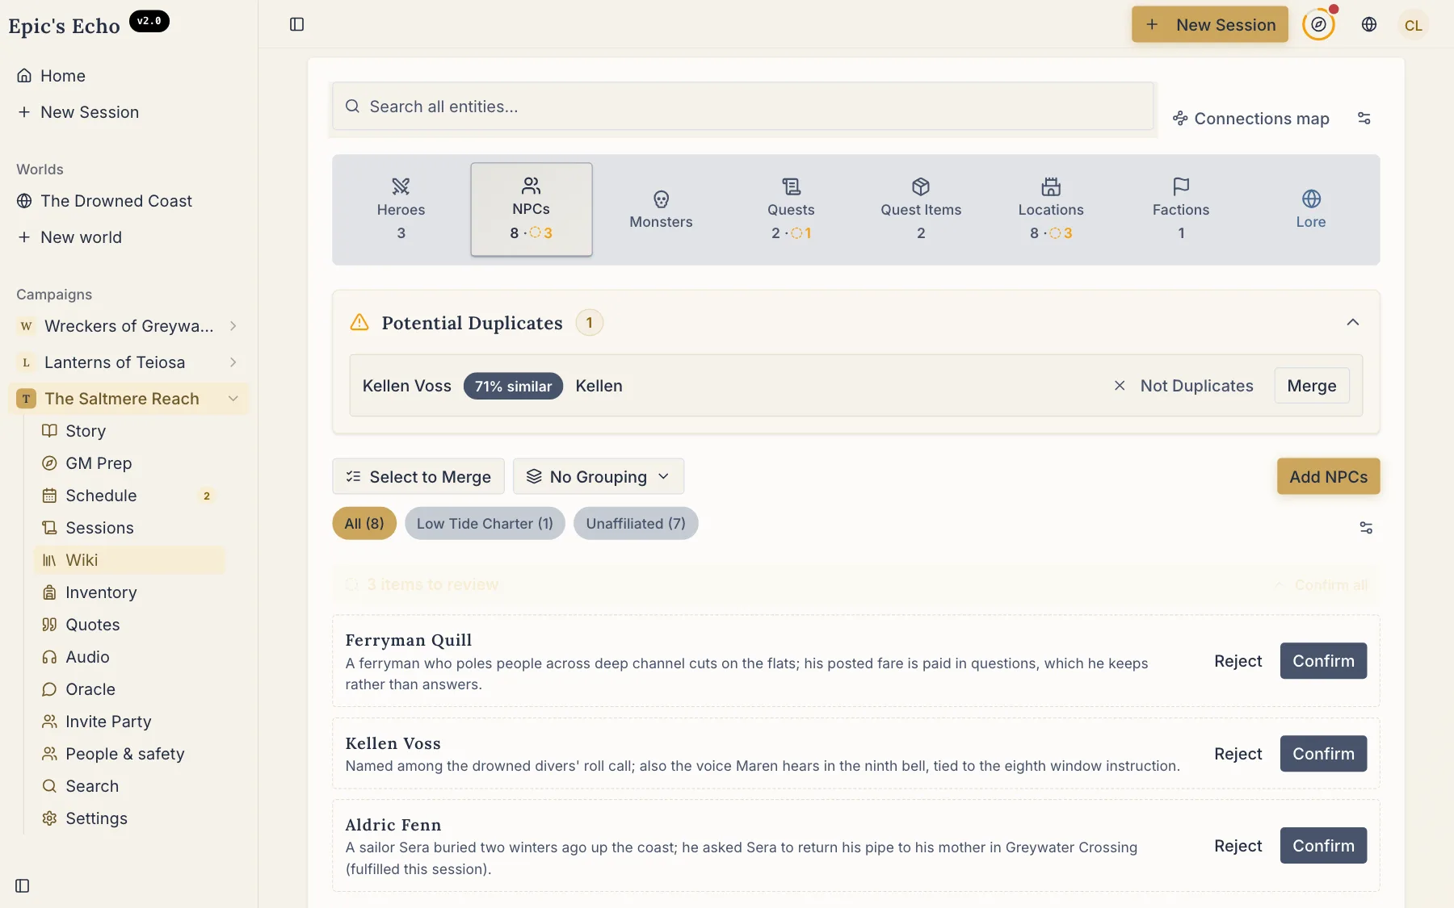Image resolution: width=1454 pixels, height=908 pixels.
Task: Toggle the sidebar panel icon in header
Action: [296, 24]
